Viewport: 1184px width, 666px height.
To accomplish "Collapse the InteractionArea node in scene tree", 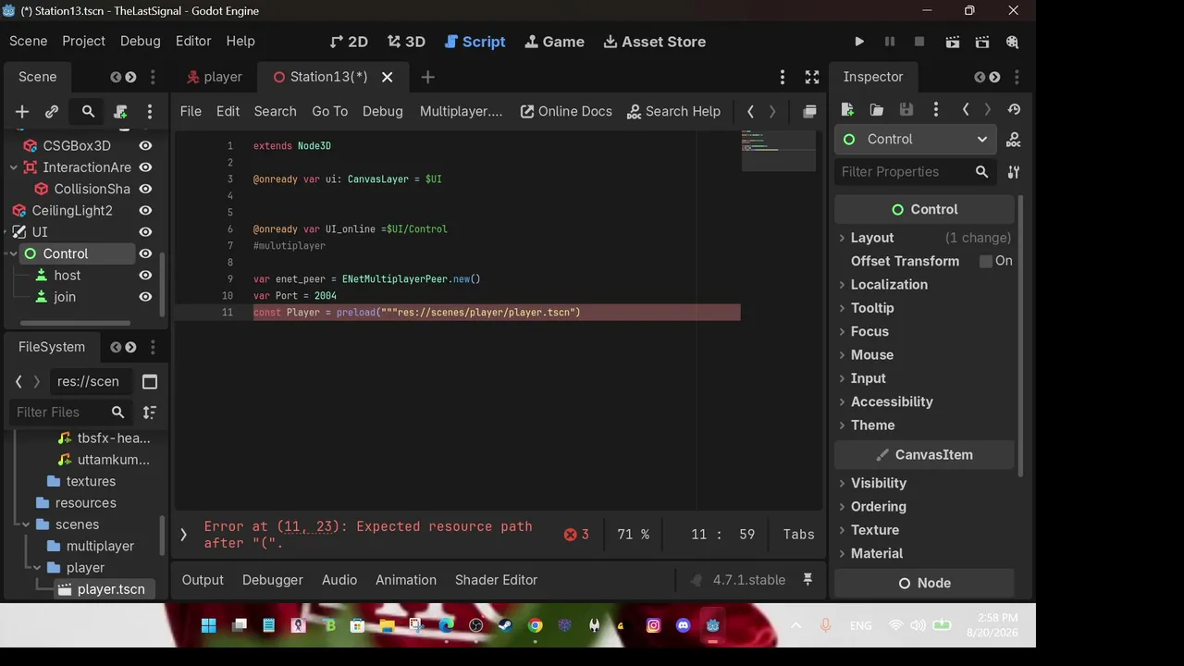I will (x=14, y=167).
